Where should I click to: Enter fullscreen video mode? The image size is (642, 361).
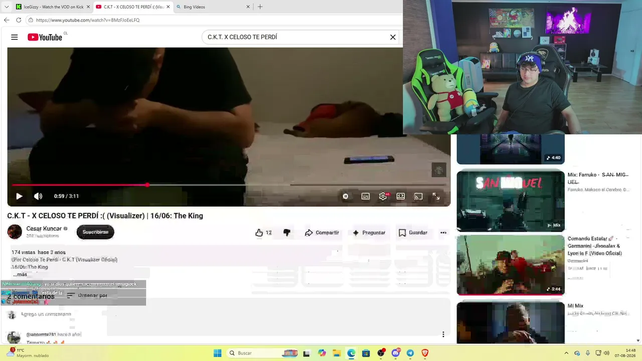pyautogui.click(x=436, y=197)
